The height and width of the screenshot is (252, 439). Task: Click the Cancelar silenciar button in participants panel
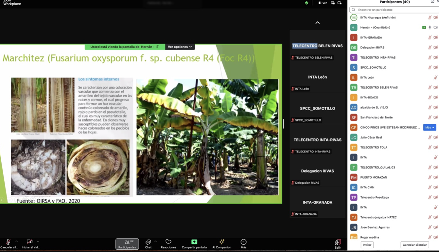click(414, 245)
